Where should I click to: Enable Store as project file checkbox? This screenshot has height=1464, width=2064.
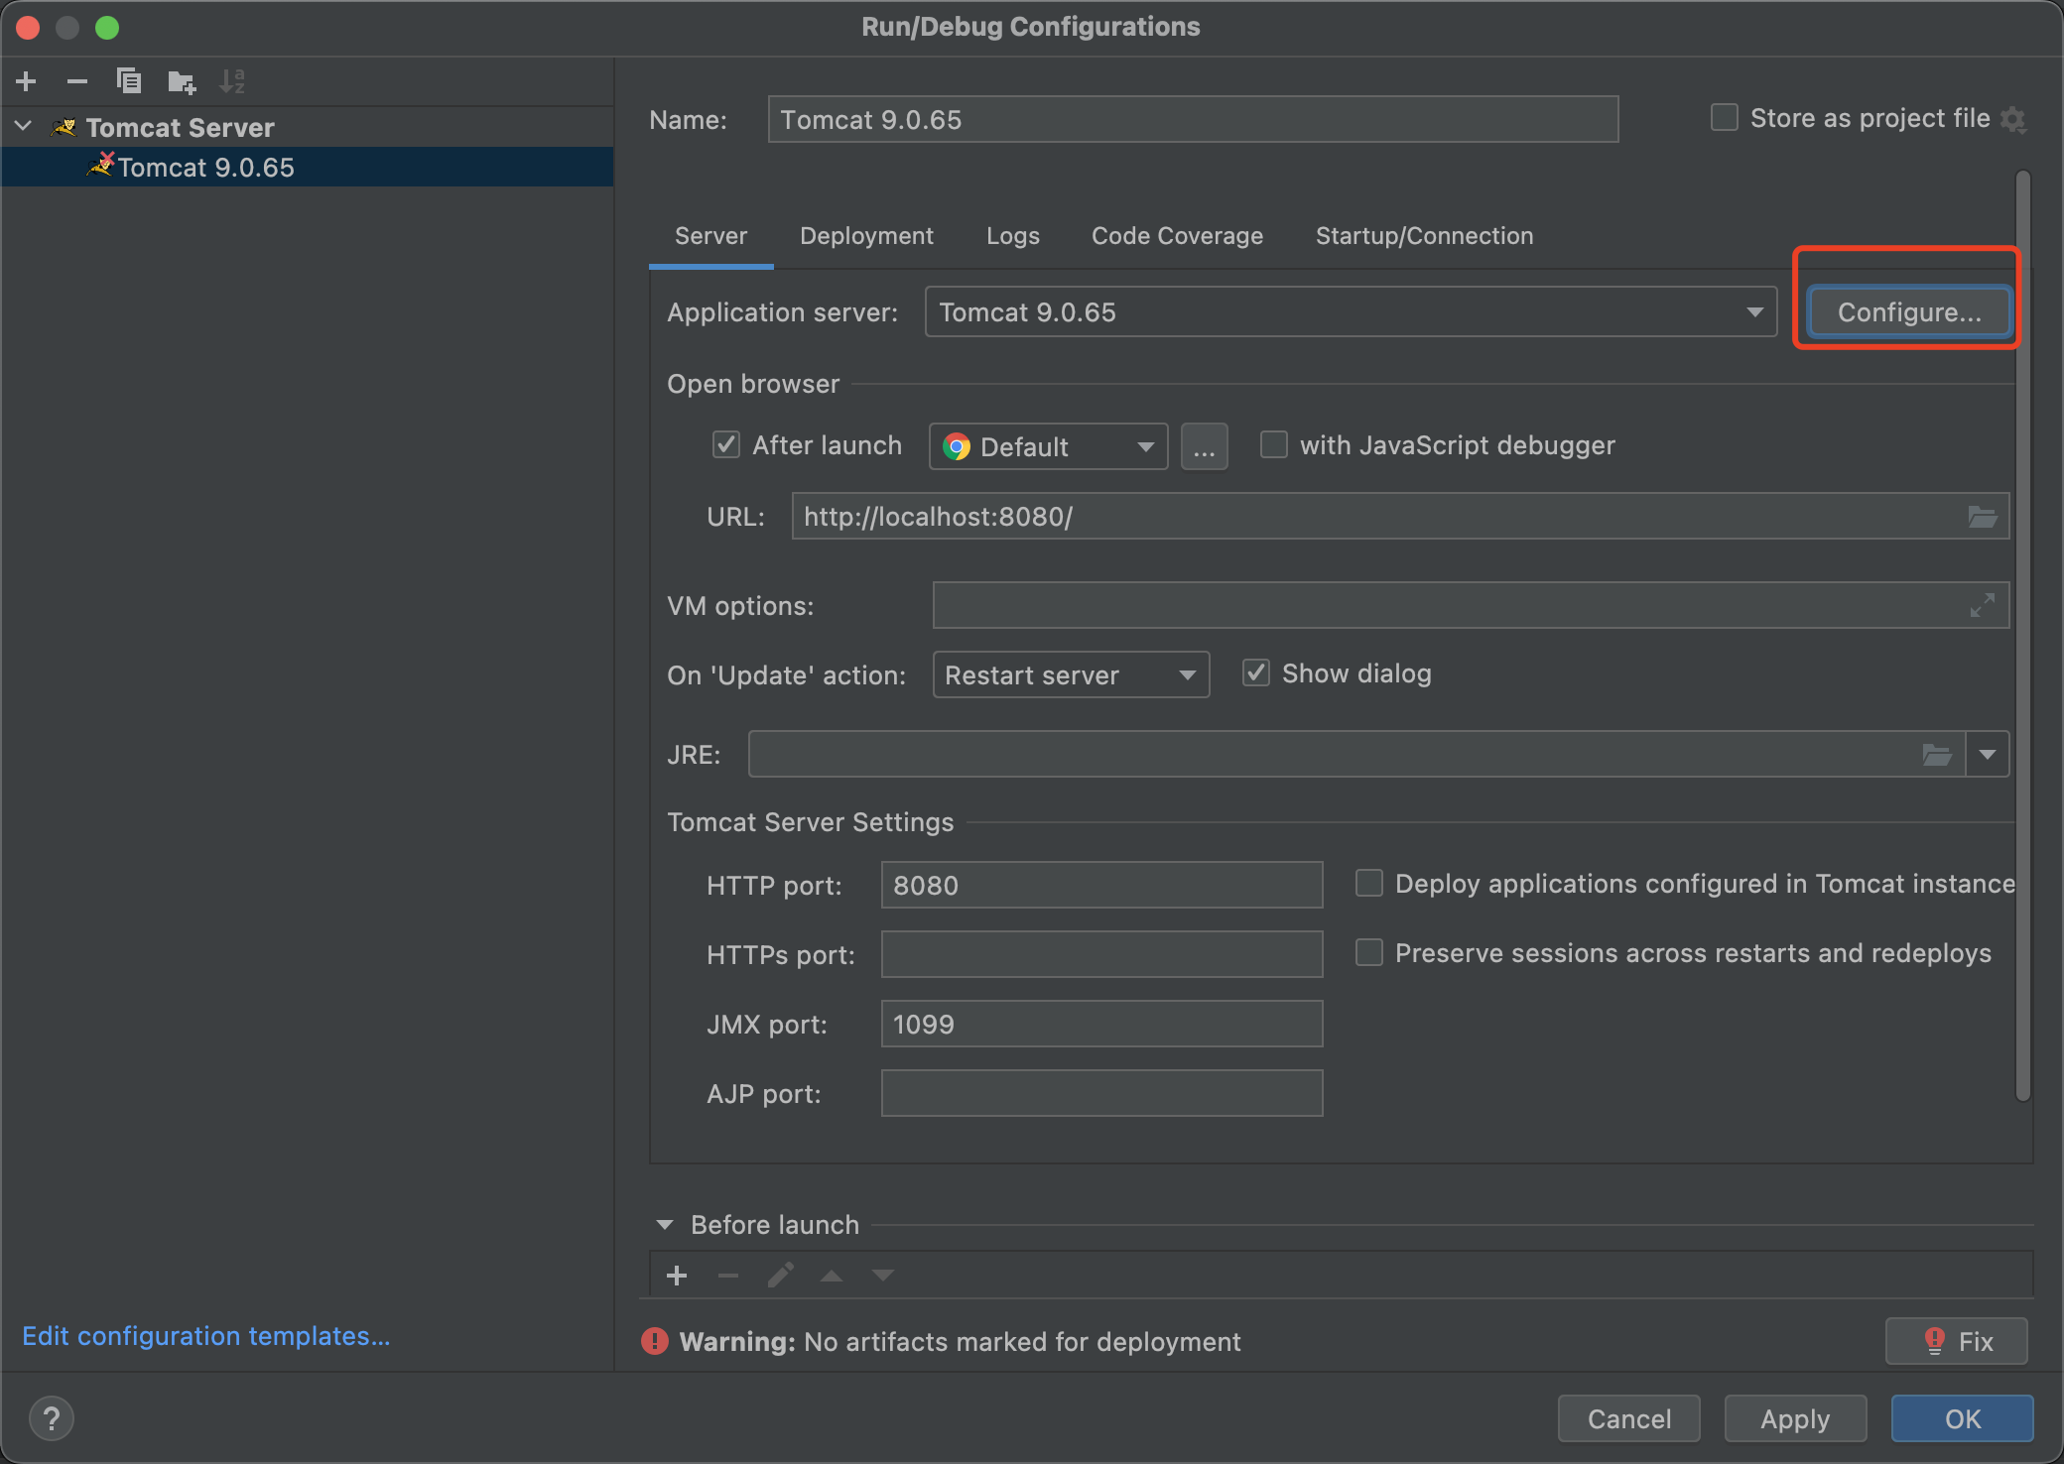(x=1725, y=118)
